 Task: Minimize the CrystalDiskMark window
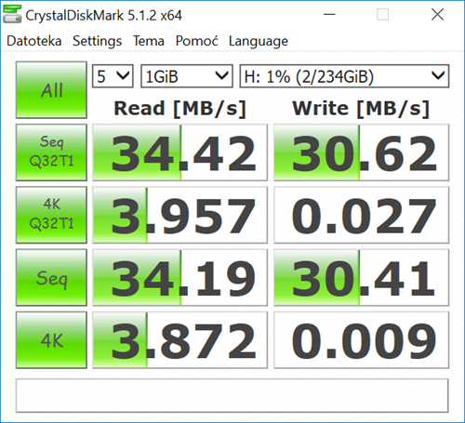pos(329,14)
